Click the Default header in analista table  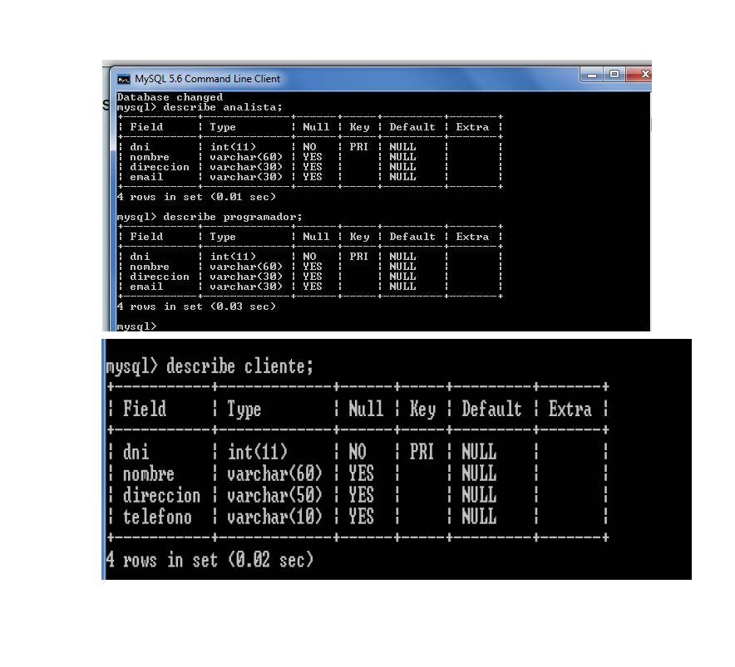(x=412, y=127)
